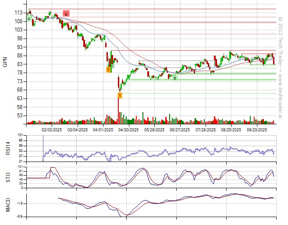288x225 pixels.
Task: Click the red x marker near 113
Action: click(x=66, y=14)
